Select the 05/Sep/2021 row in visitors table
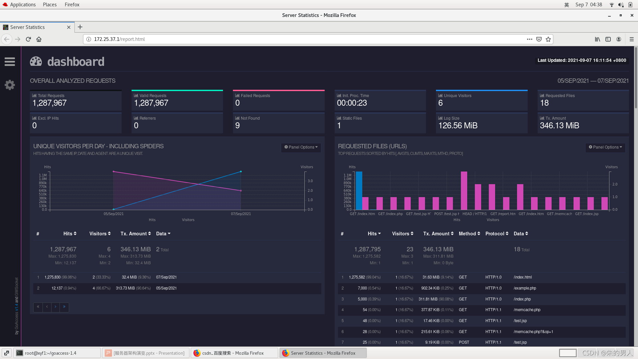 coord(177,288)
